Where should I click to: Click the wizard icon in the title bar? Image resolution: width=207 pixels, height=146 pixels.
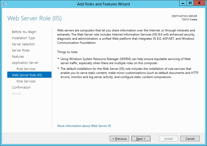pyautogui.click(x=5, y=4)
